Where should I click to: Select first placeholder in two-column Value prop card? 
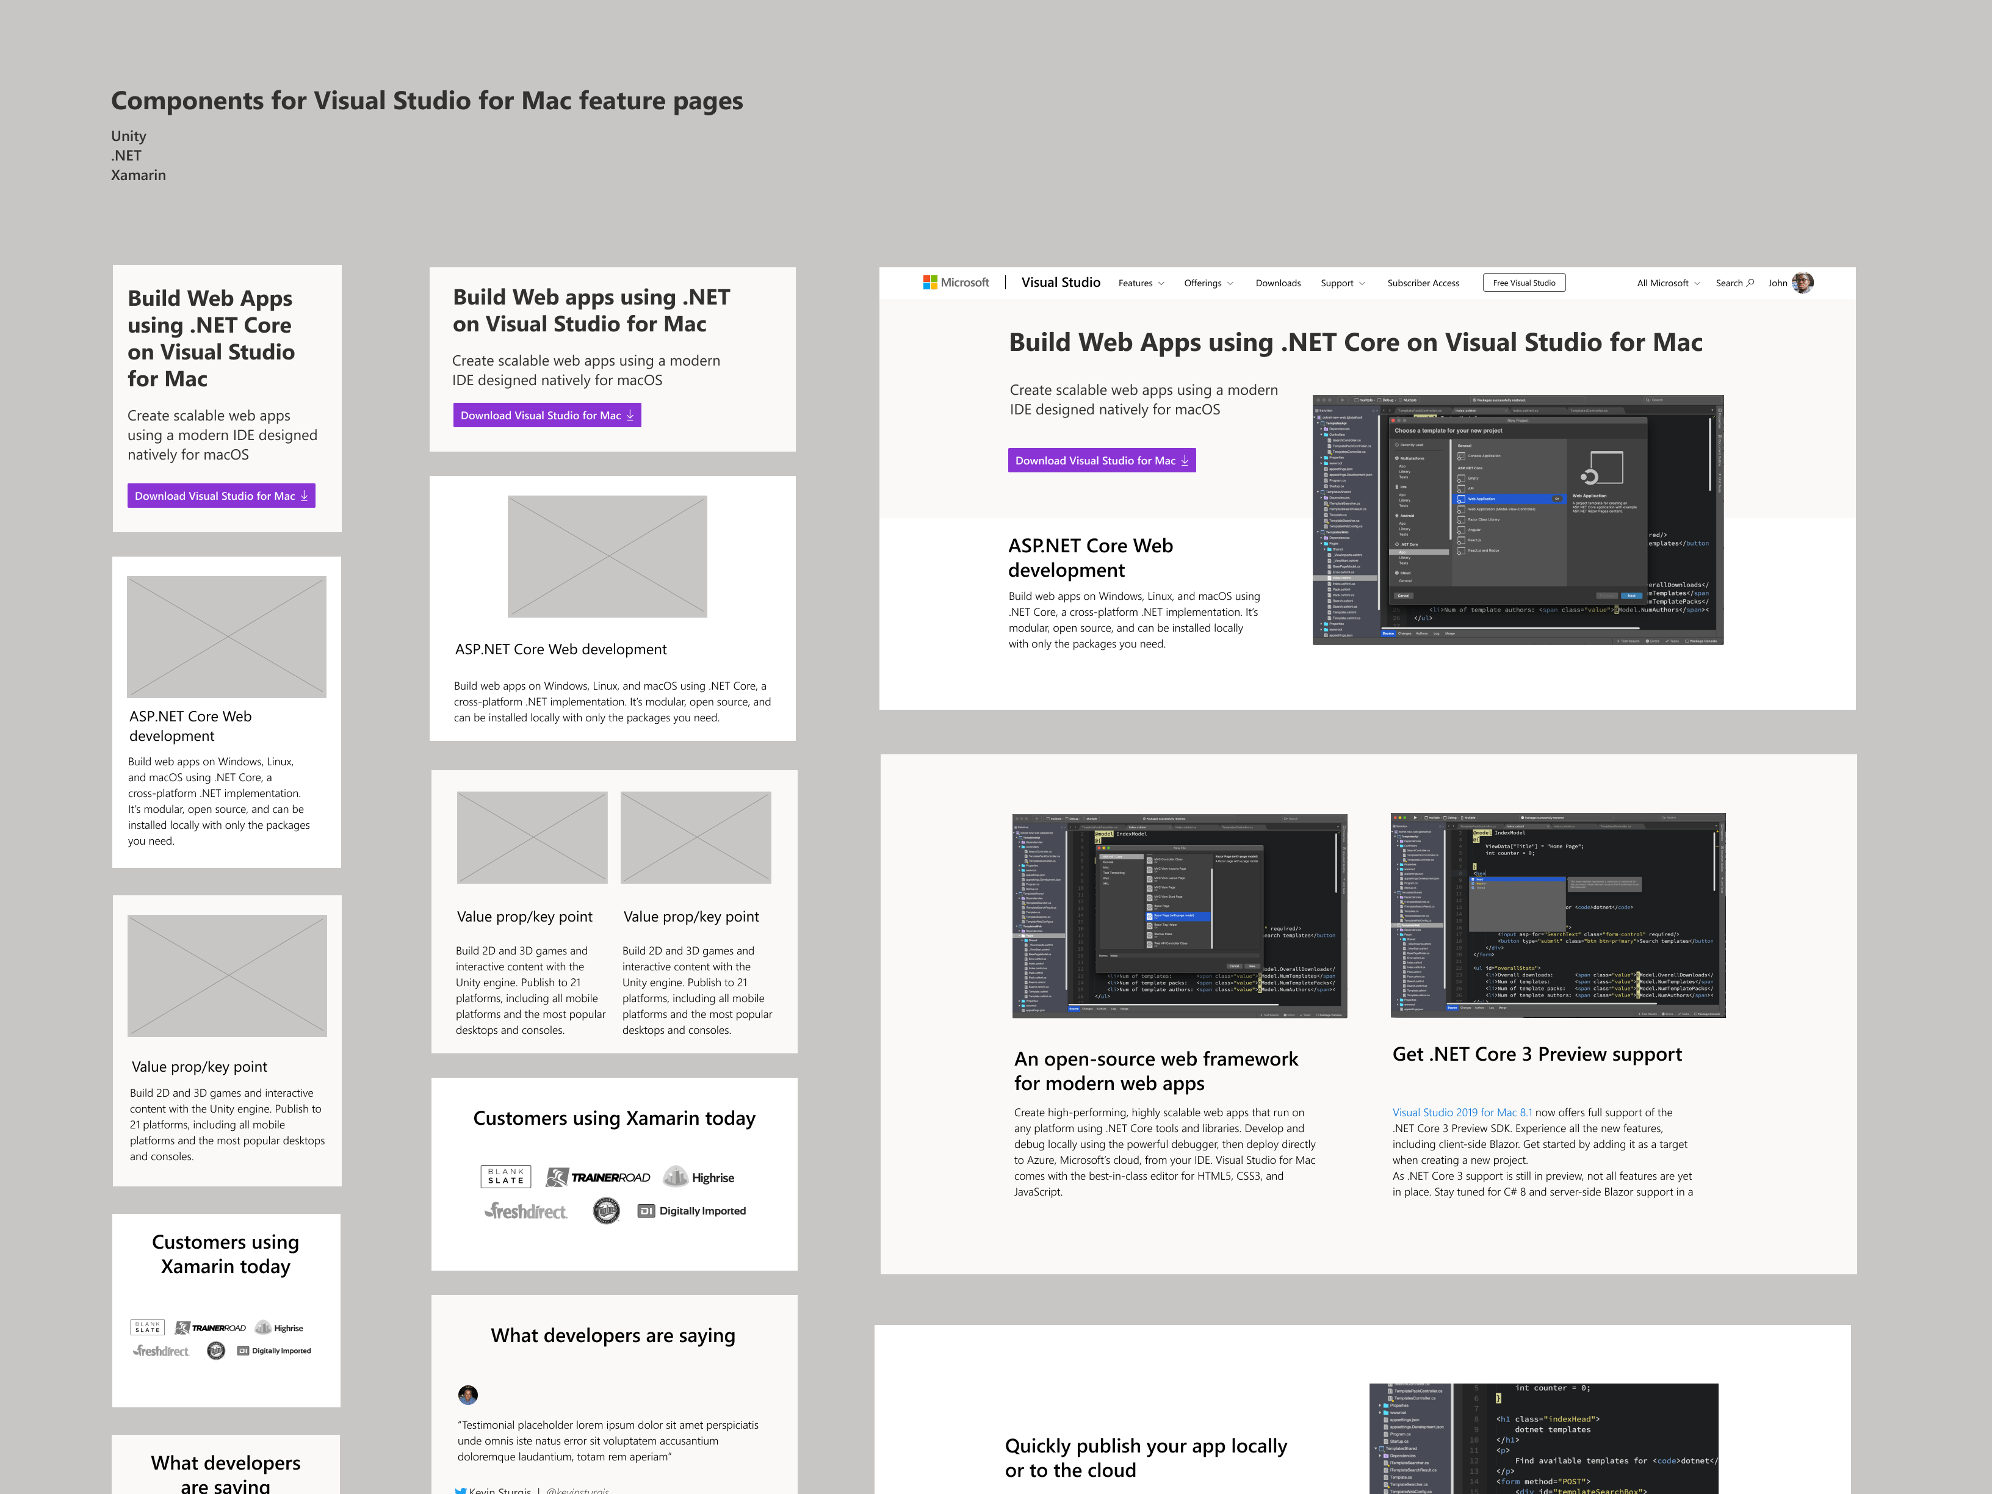tap(532, 837)
